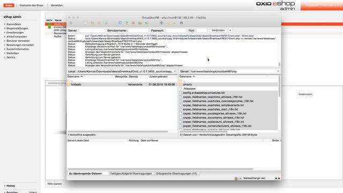This screenshot has width=343, height=193.
Task: Focus the Passwort input field
Action: click(x=175, y=31)
